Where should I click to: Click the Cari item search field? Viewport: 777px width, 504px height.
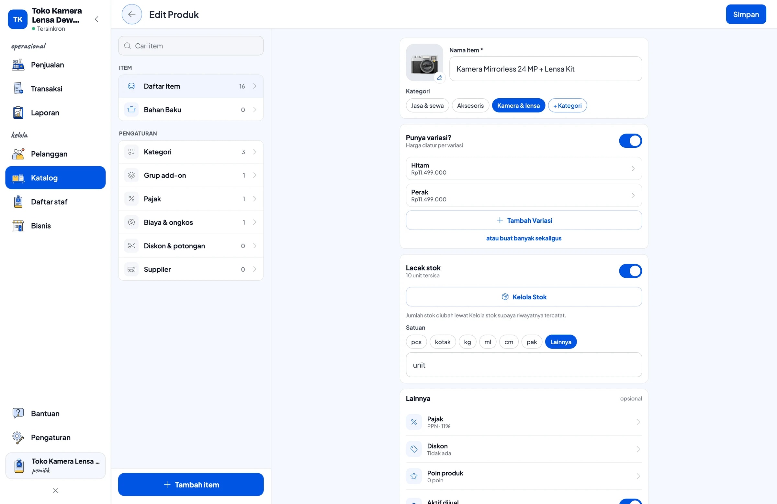pos(191,46)
